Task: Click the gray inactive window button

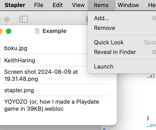Action: (7, 19)
